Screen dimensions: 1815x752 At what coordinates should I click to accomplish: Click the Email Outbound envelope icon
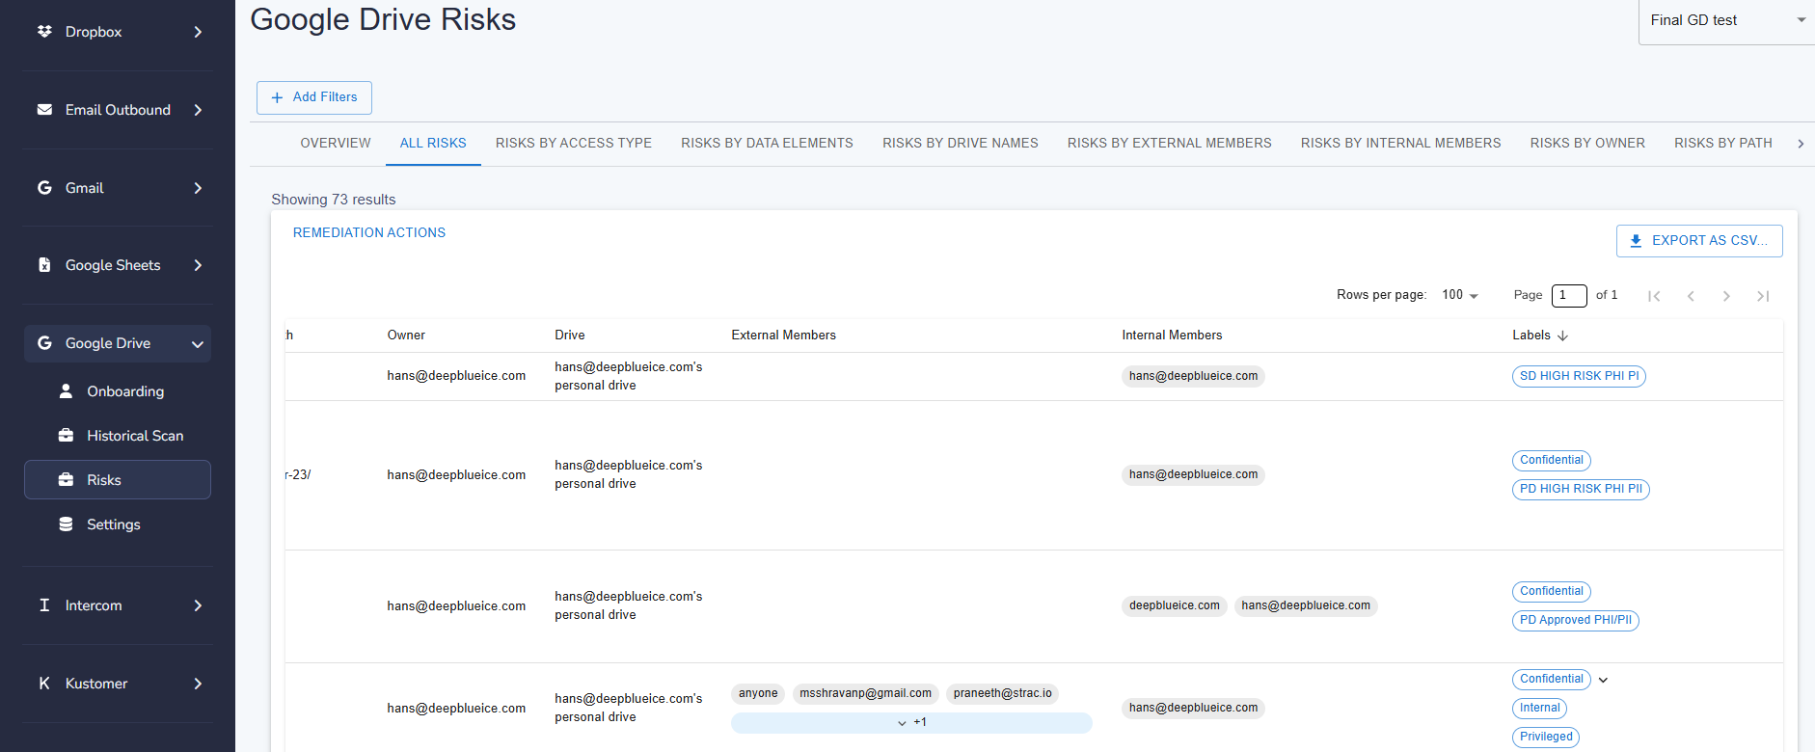click(x=44, y=110)
